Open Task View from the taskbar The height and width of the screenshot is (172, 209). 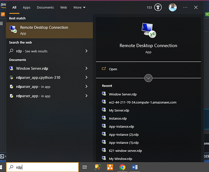(x=85, y=167)
